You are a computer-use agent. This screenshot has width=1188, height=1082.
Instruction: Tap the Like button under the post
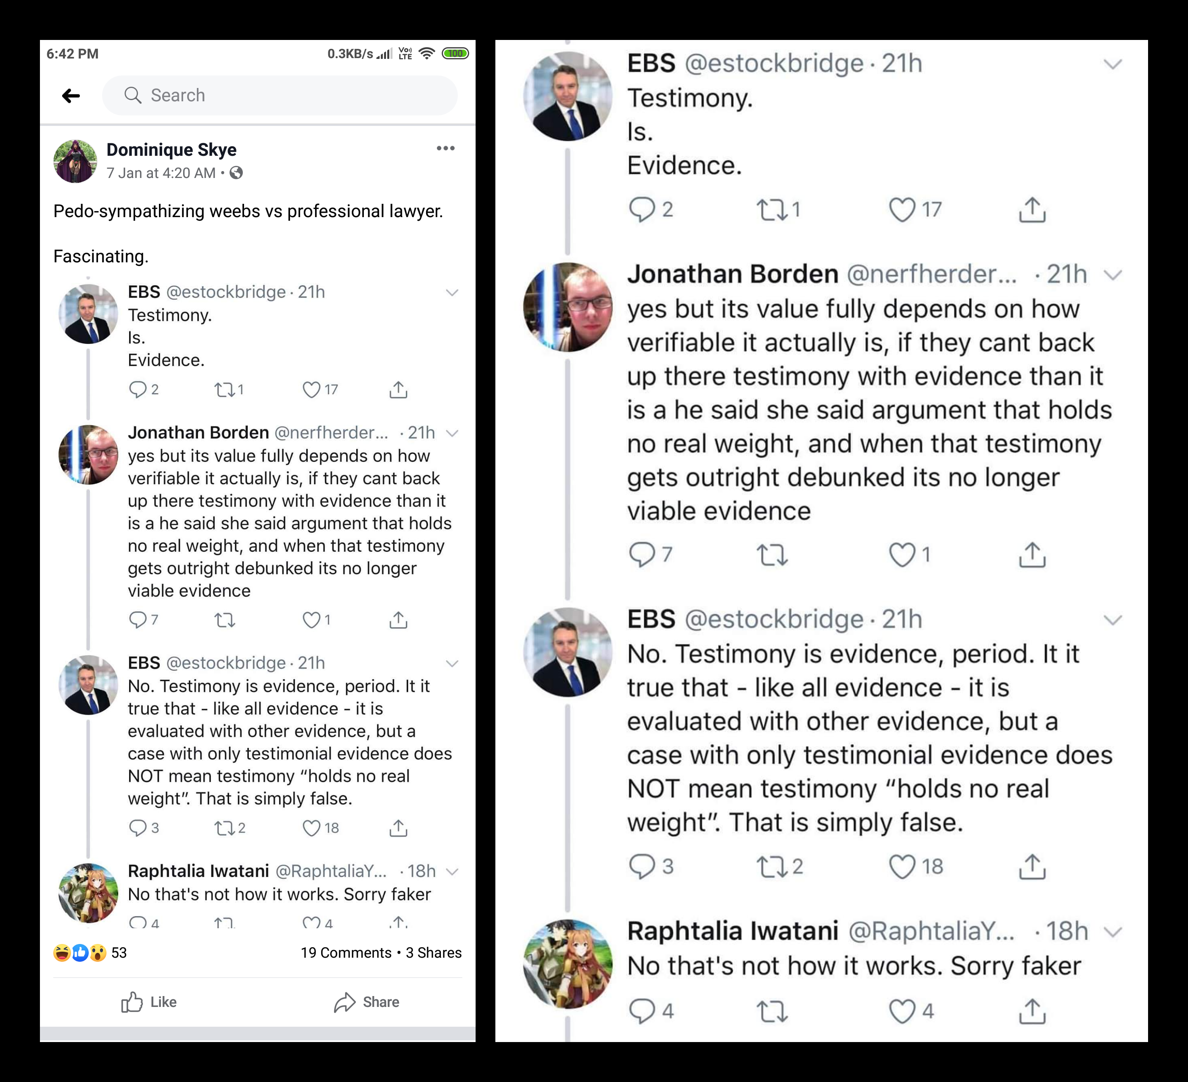tap(148, 1002)
